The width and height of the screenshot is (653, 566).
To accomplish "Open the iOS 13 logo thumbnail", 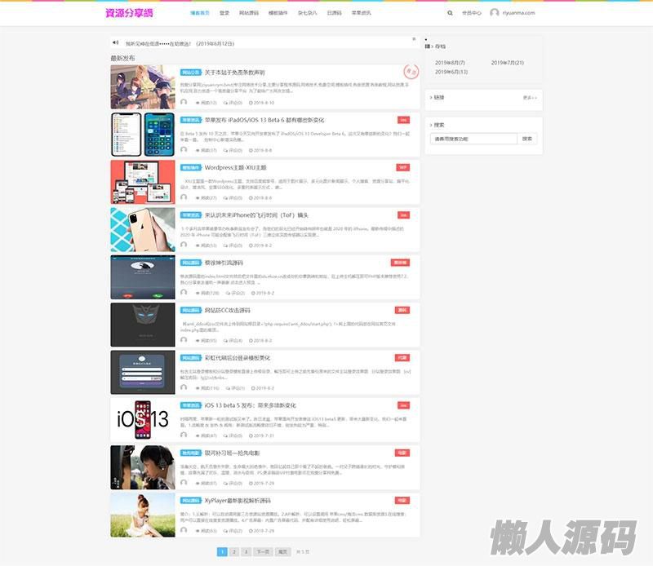I will coord(143,419).
